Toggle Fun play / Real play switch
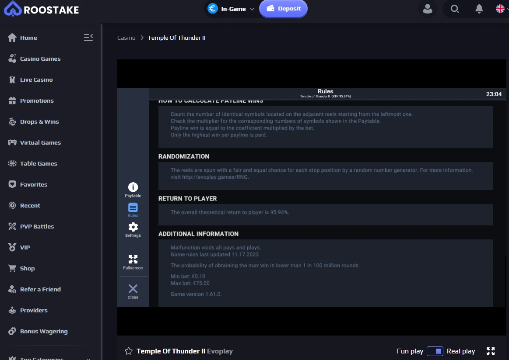This screenshot has width=509, height=360. click(x=435, y=351)
